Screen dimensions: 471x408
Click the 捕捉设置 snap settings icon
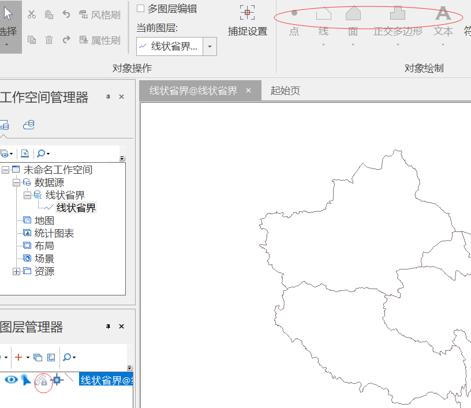point(247,13)
